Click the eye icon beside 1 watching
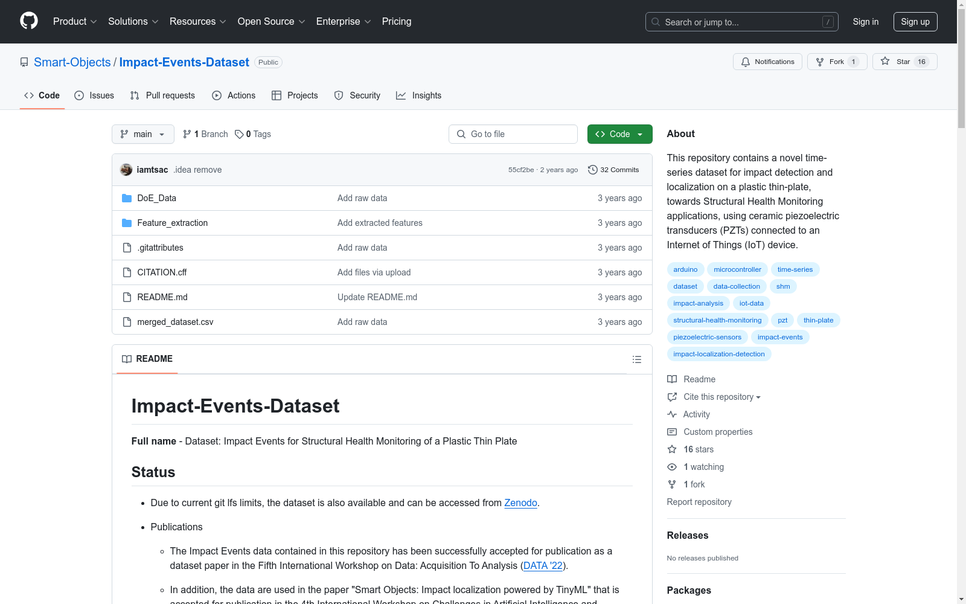This screenshot has width=966, height=604. pyautogui.click(x=672, y=467)
